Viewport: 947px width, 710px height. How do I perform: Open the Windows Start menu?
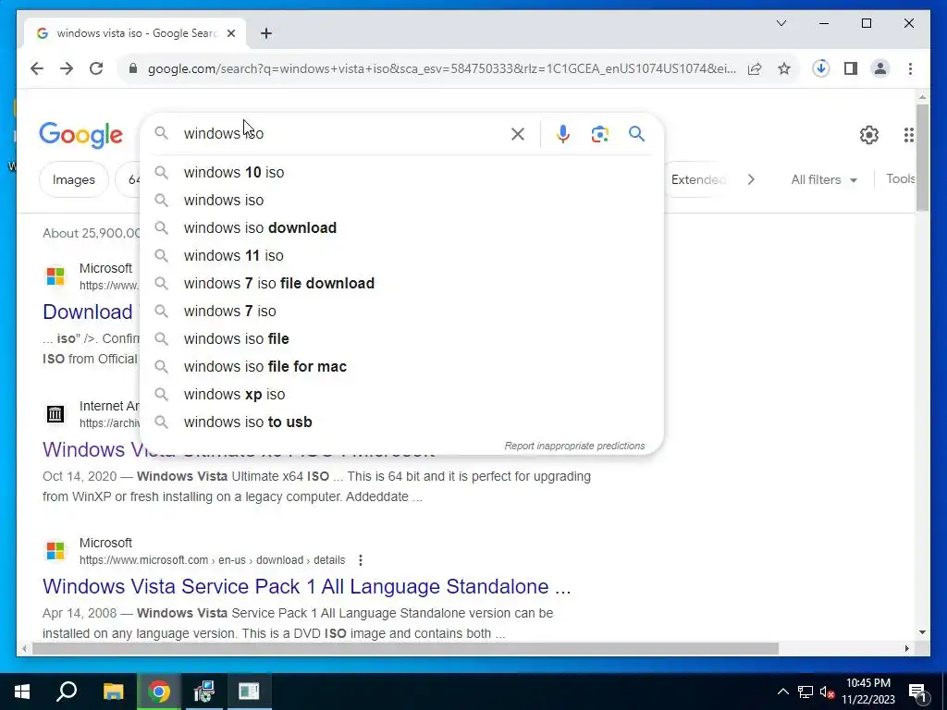tap(22, 692)
